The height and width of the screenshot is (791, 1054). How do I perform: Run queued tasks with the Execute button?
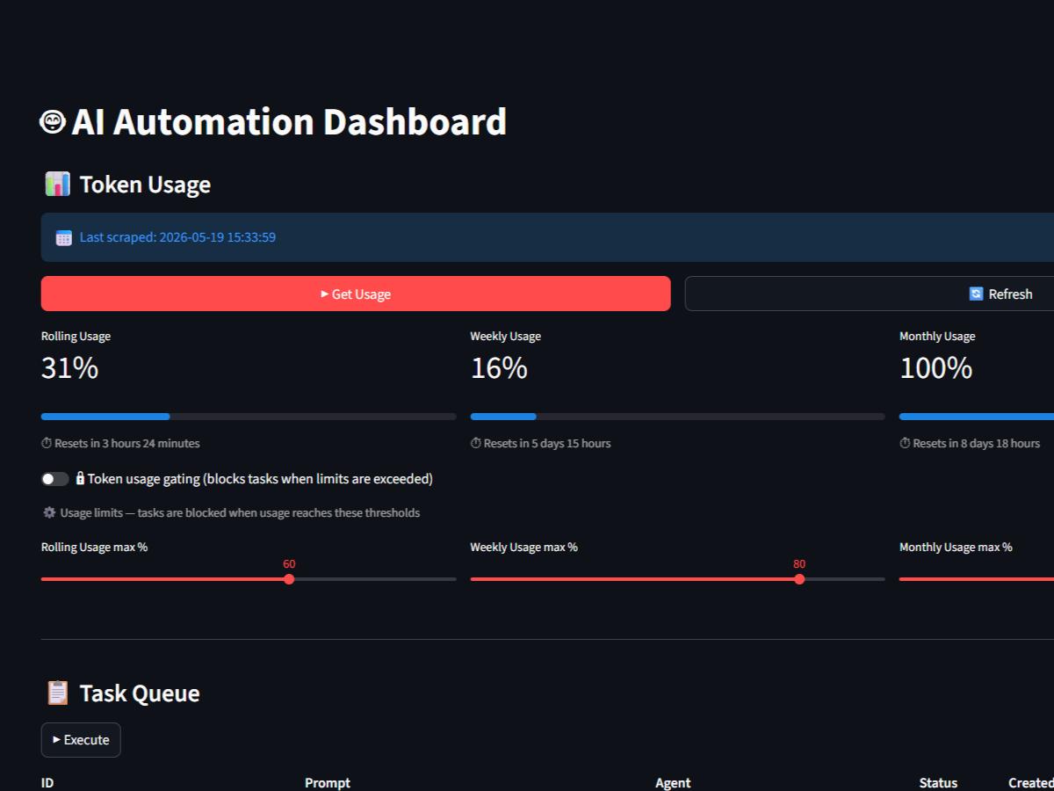click(81, 740)
